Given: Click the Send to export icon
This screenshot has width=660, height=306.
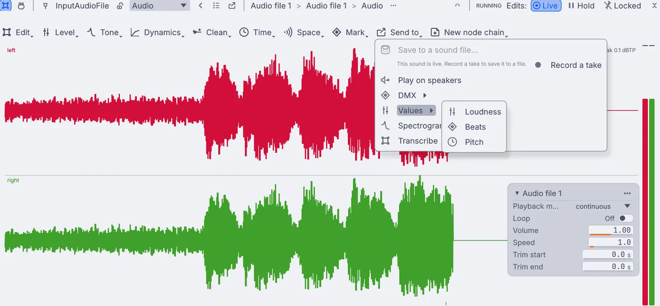Looking at the screenshot, I should 381,32.
